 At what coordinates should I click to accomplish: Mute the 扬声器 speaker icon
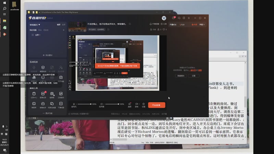[x=101, y=104]
